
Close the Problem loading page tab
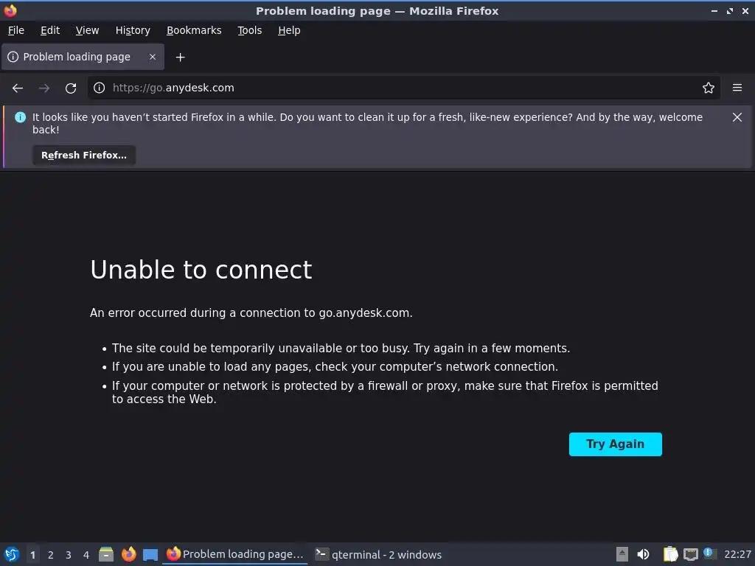[x=153, y=57]
